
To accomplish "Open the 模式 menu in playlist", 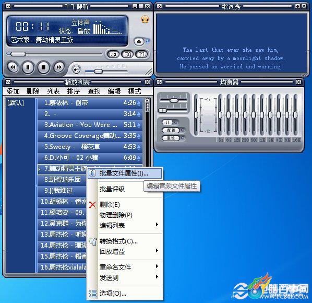I will coord(135,91).
